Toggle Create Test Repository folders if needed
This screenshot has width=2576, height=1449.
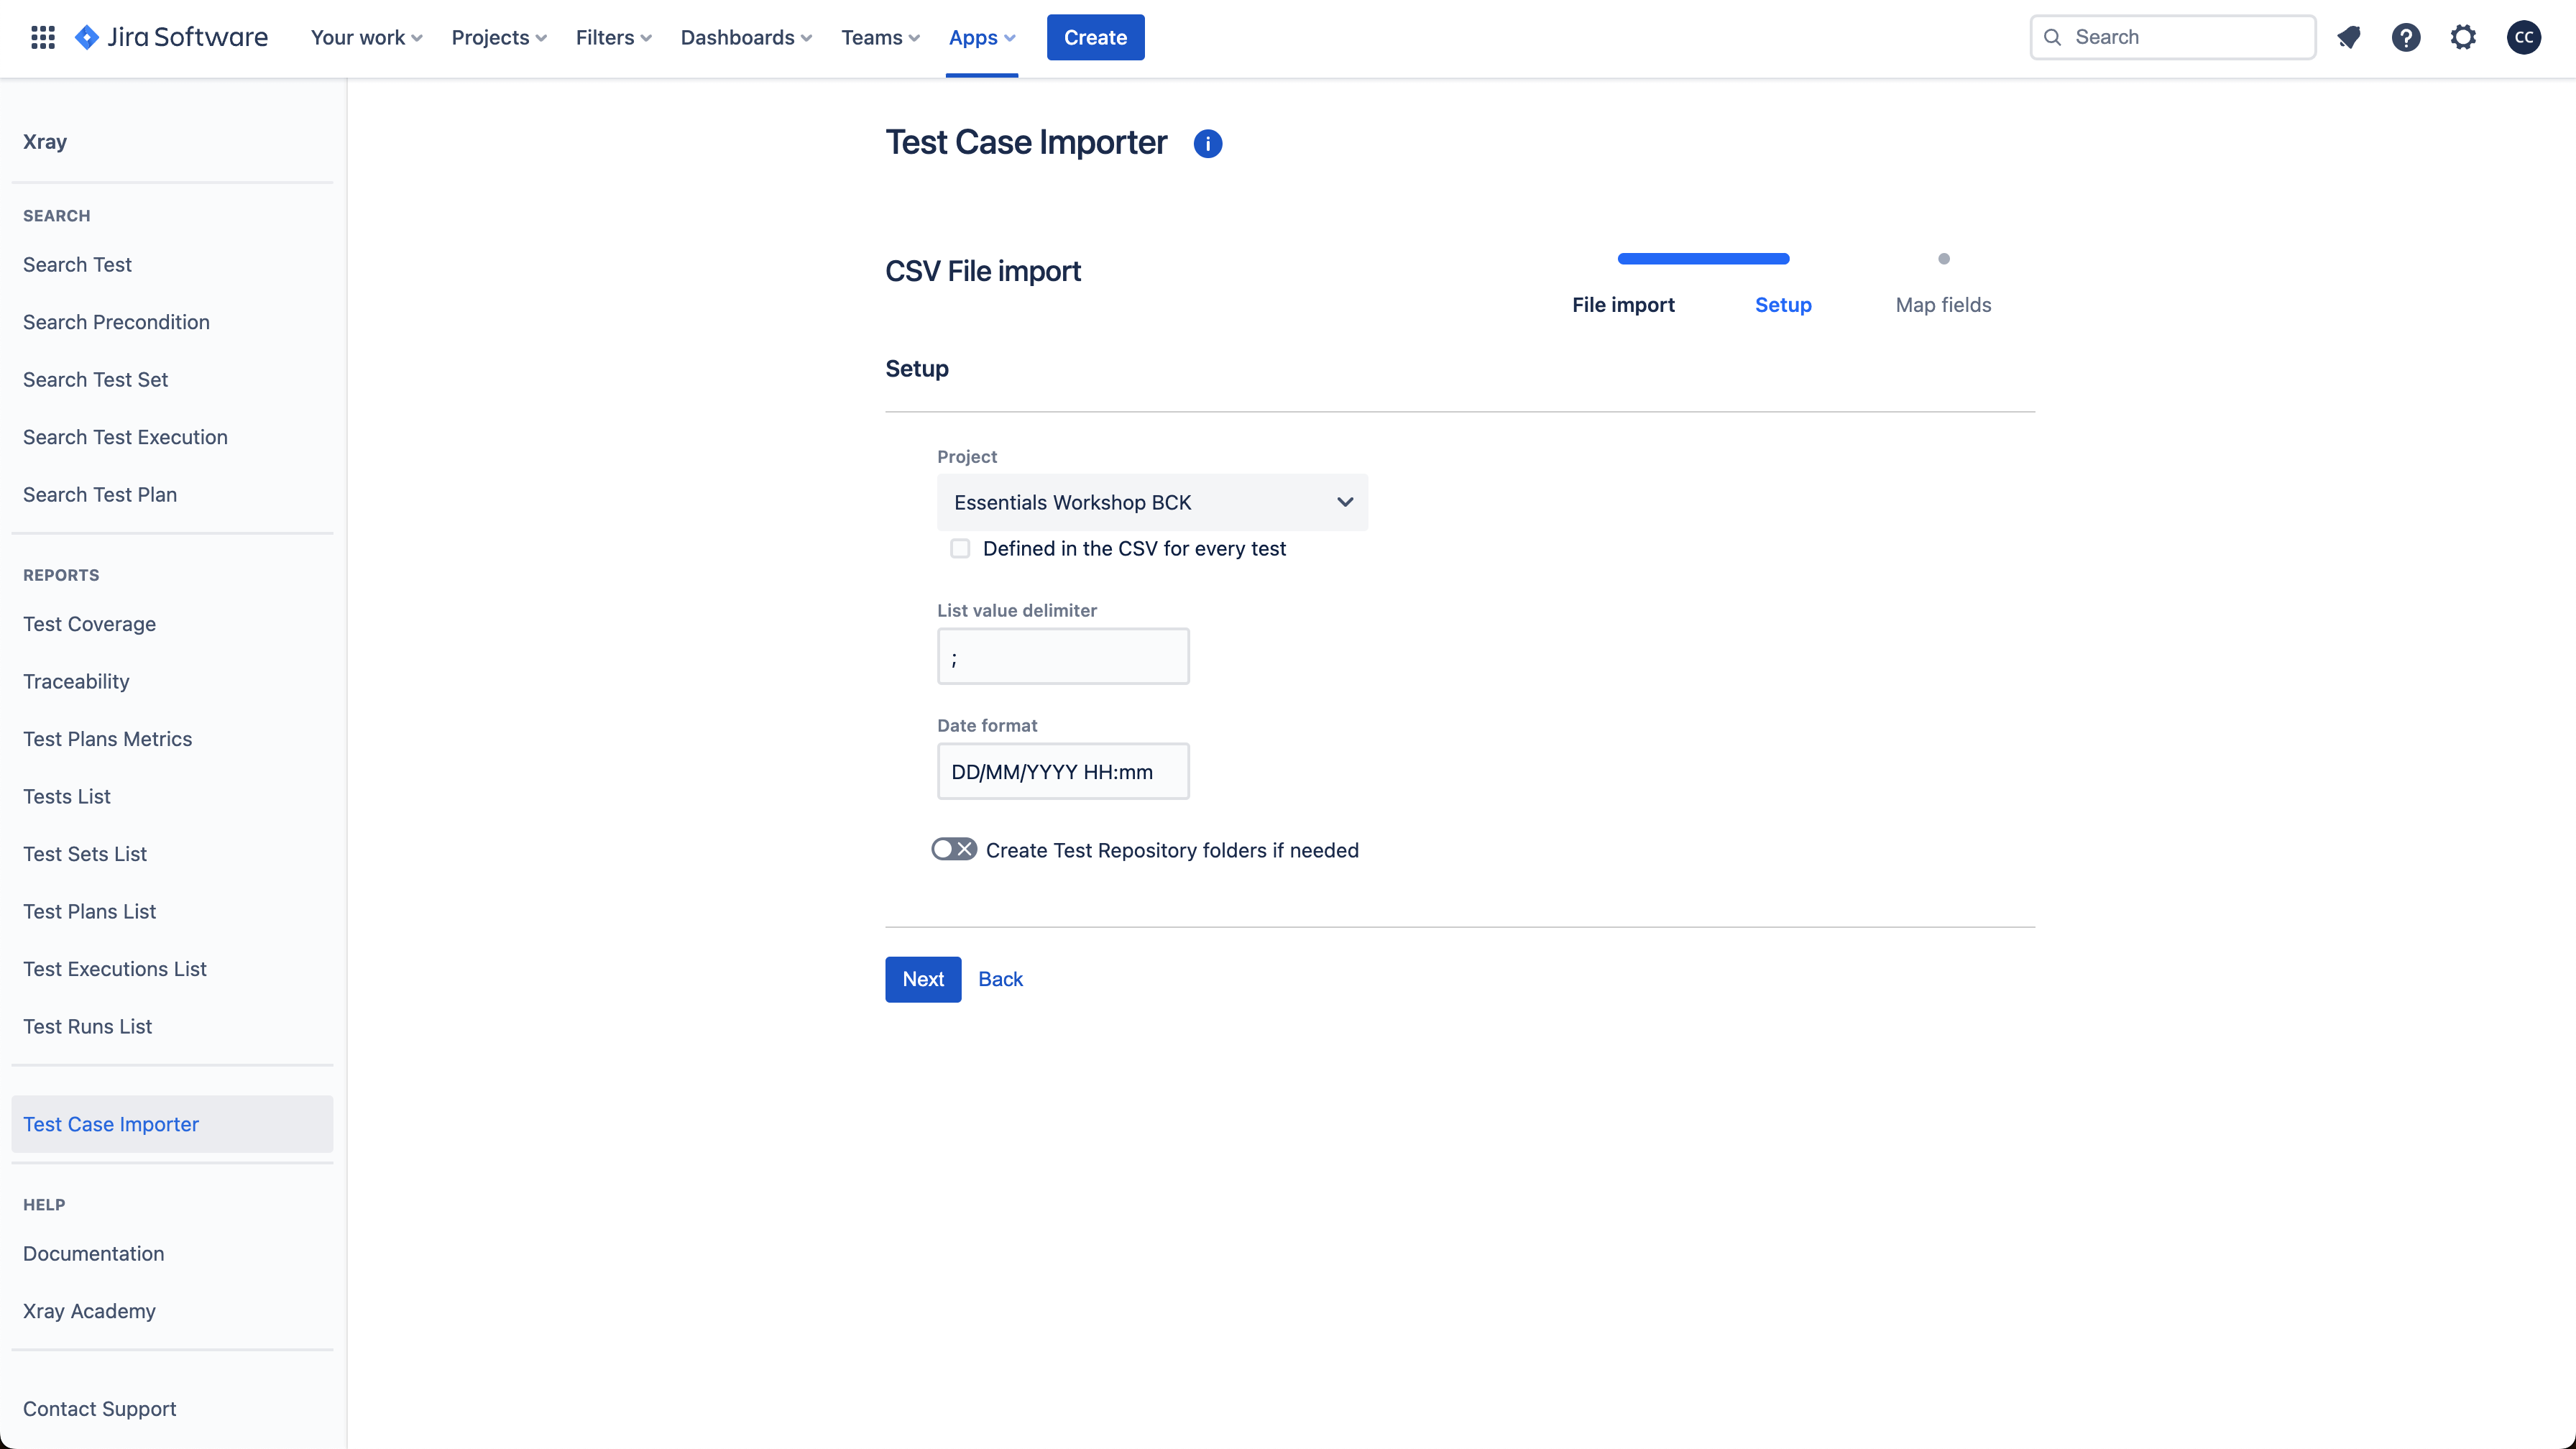(954, 849)
